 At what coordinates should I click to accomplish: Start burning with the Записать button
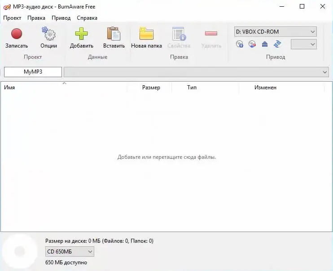click(17, 38)
